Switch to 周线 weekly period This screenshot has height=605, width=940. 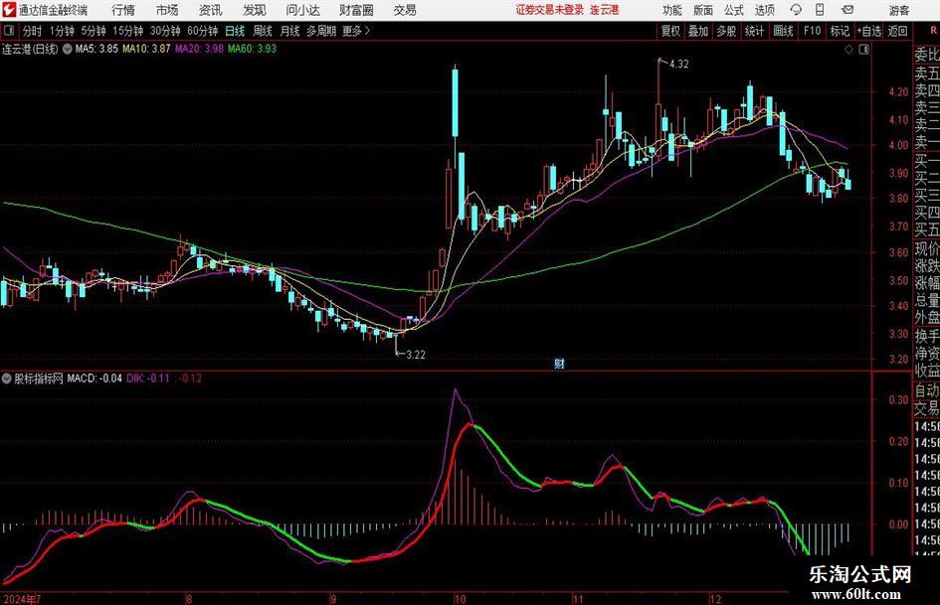tap(262, 31)
